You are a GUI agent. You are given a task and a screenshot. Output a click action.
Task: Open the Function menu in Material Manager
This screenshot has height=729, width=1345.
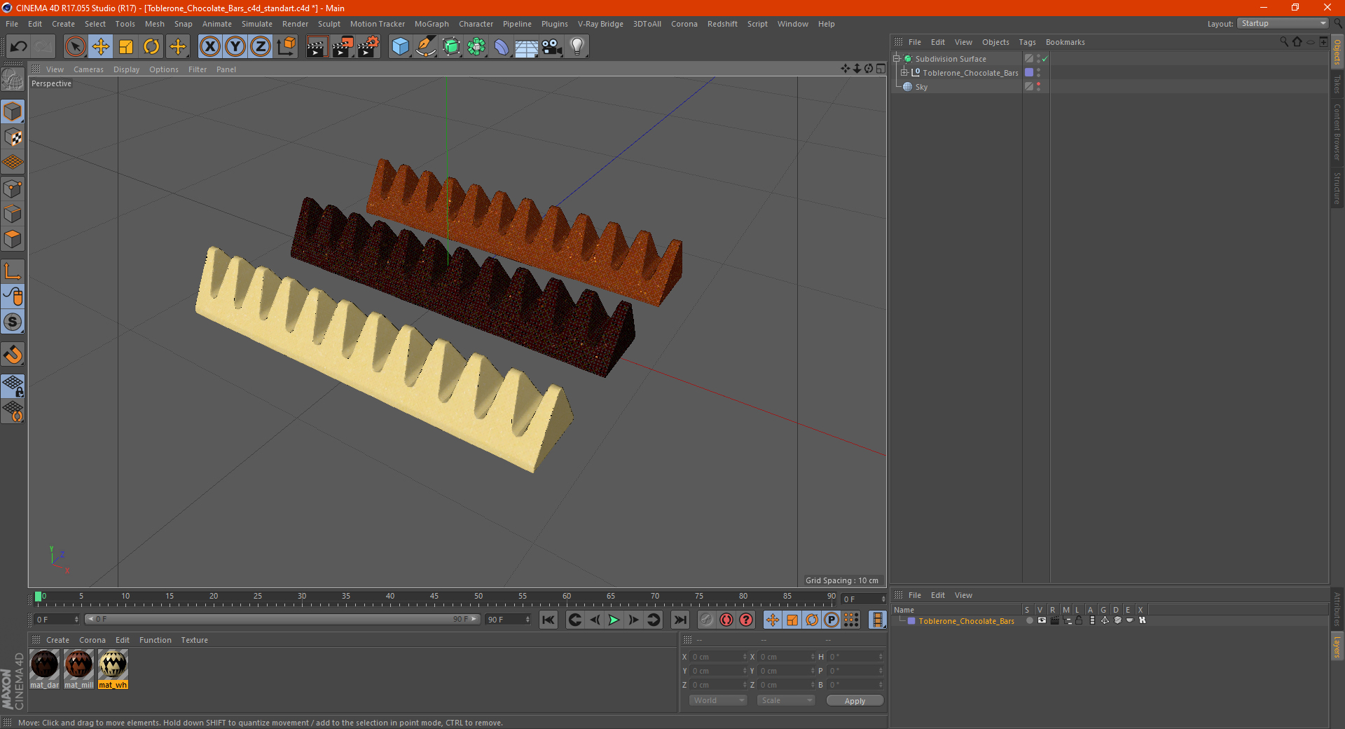click(x=155, y=640)
